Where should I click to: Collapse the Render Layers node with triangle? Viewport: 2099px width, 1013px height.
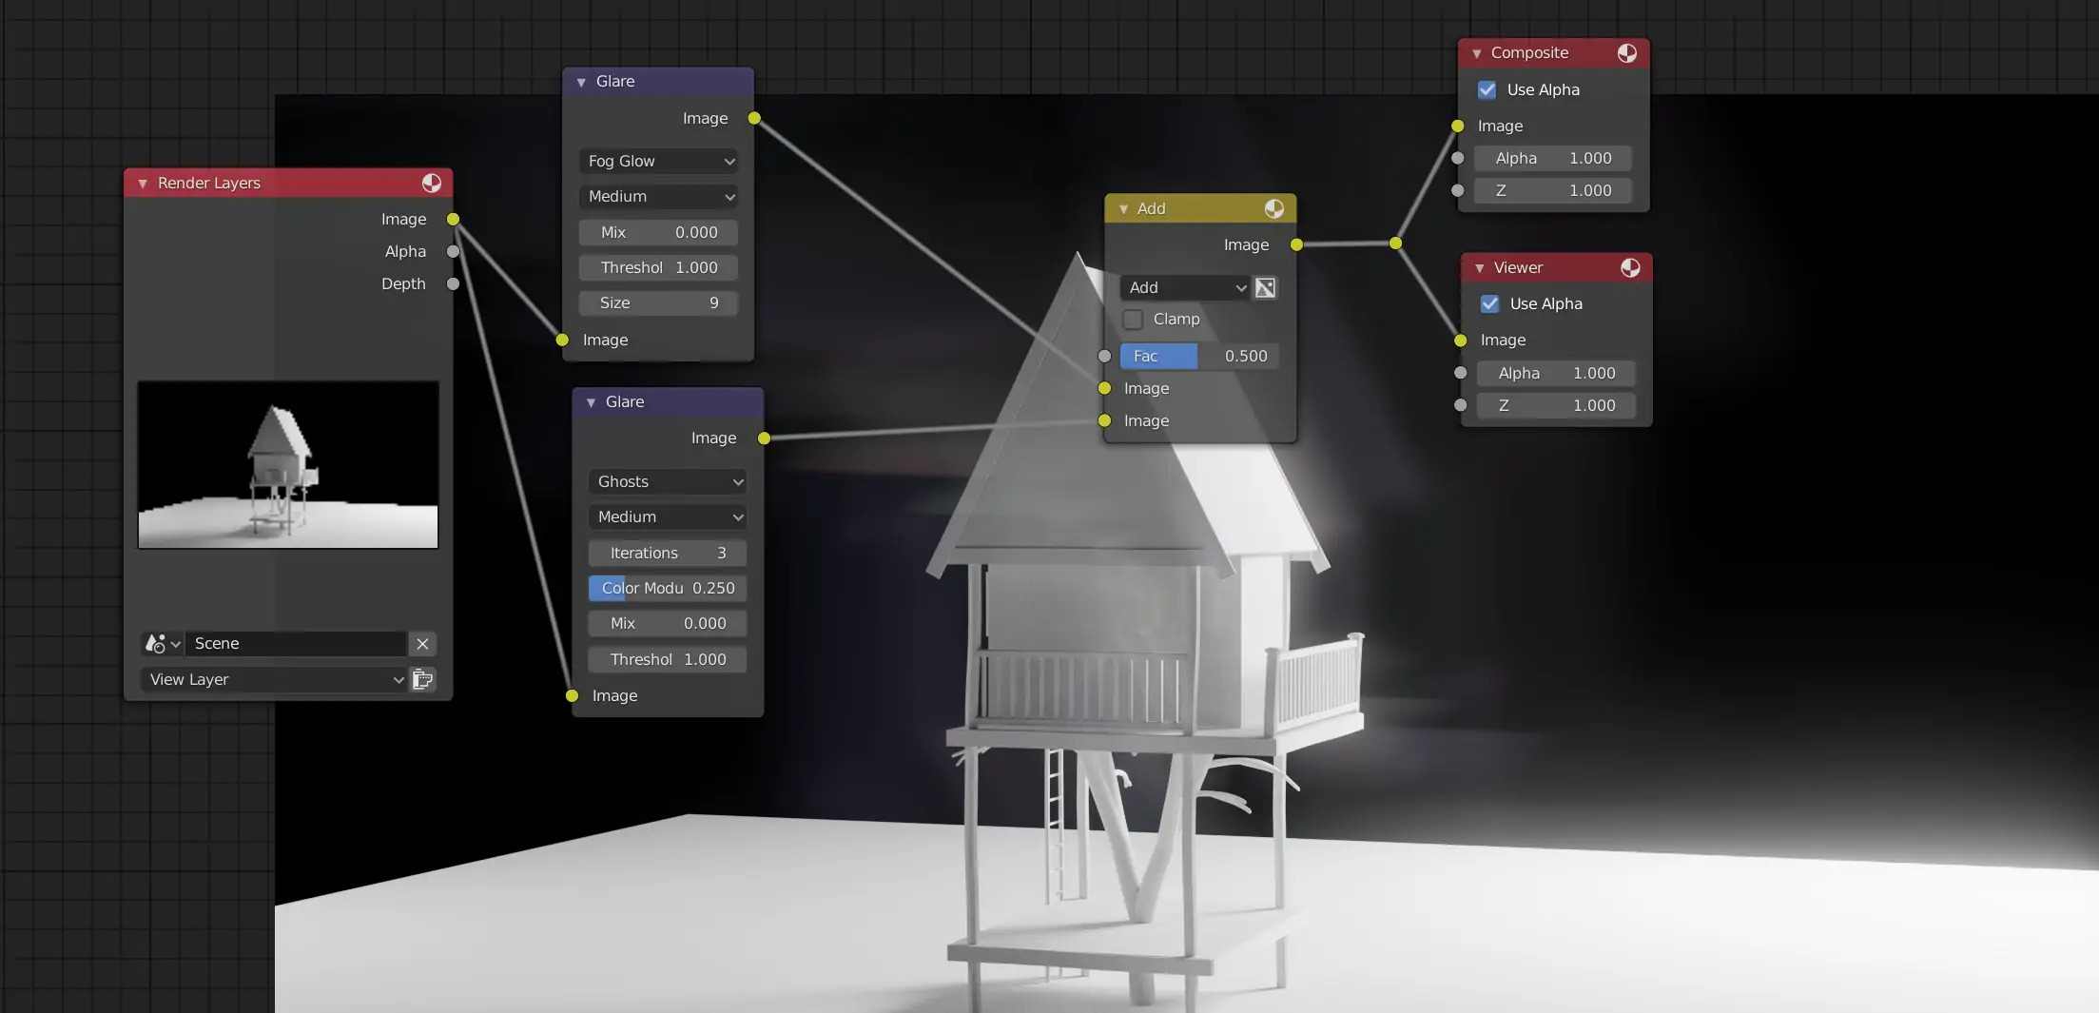(143, 184)
